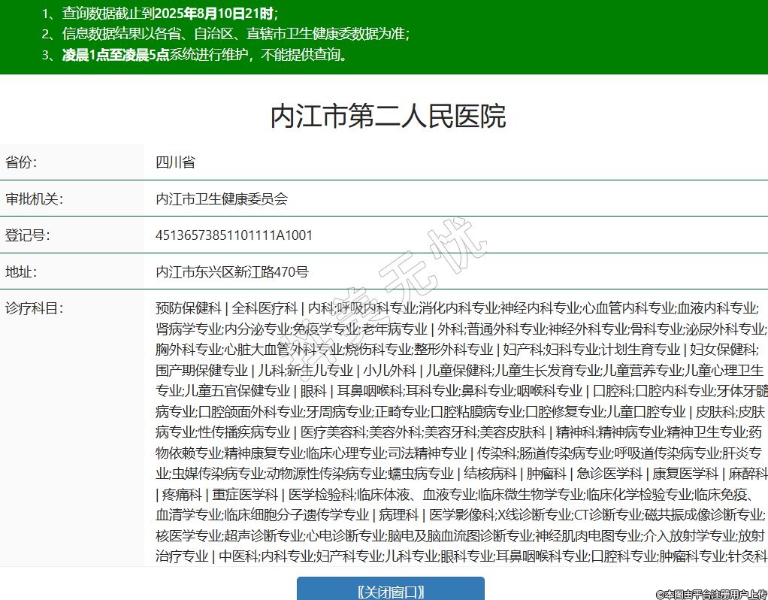
Task: Click the 登记号 field label
Action: [27, 235]
